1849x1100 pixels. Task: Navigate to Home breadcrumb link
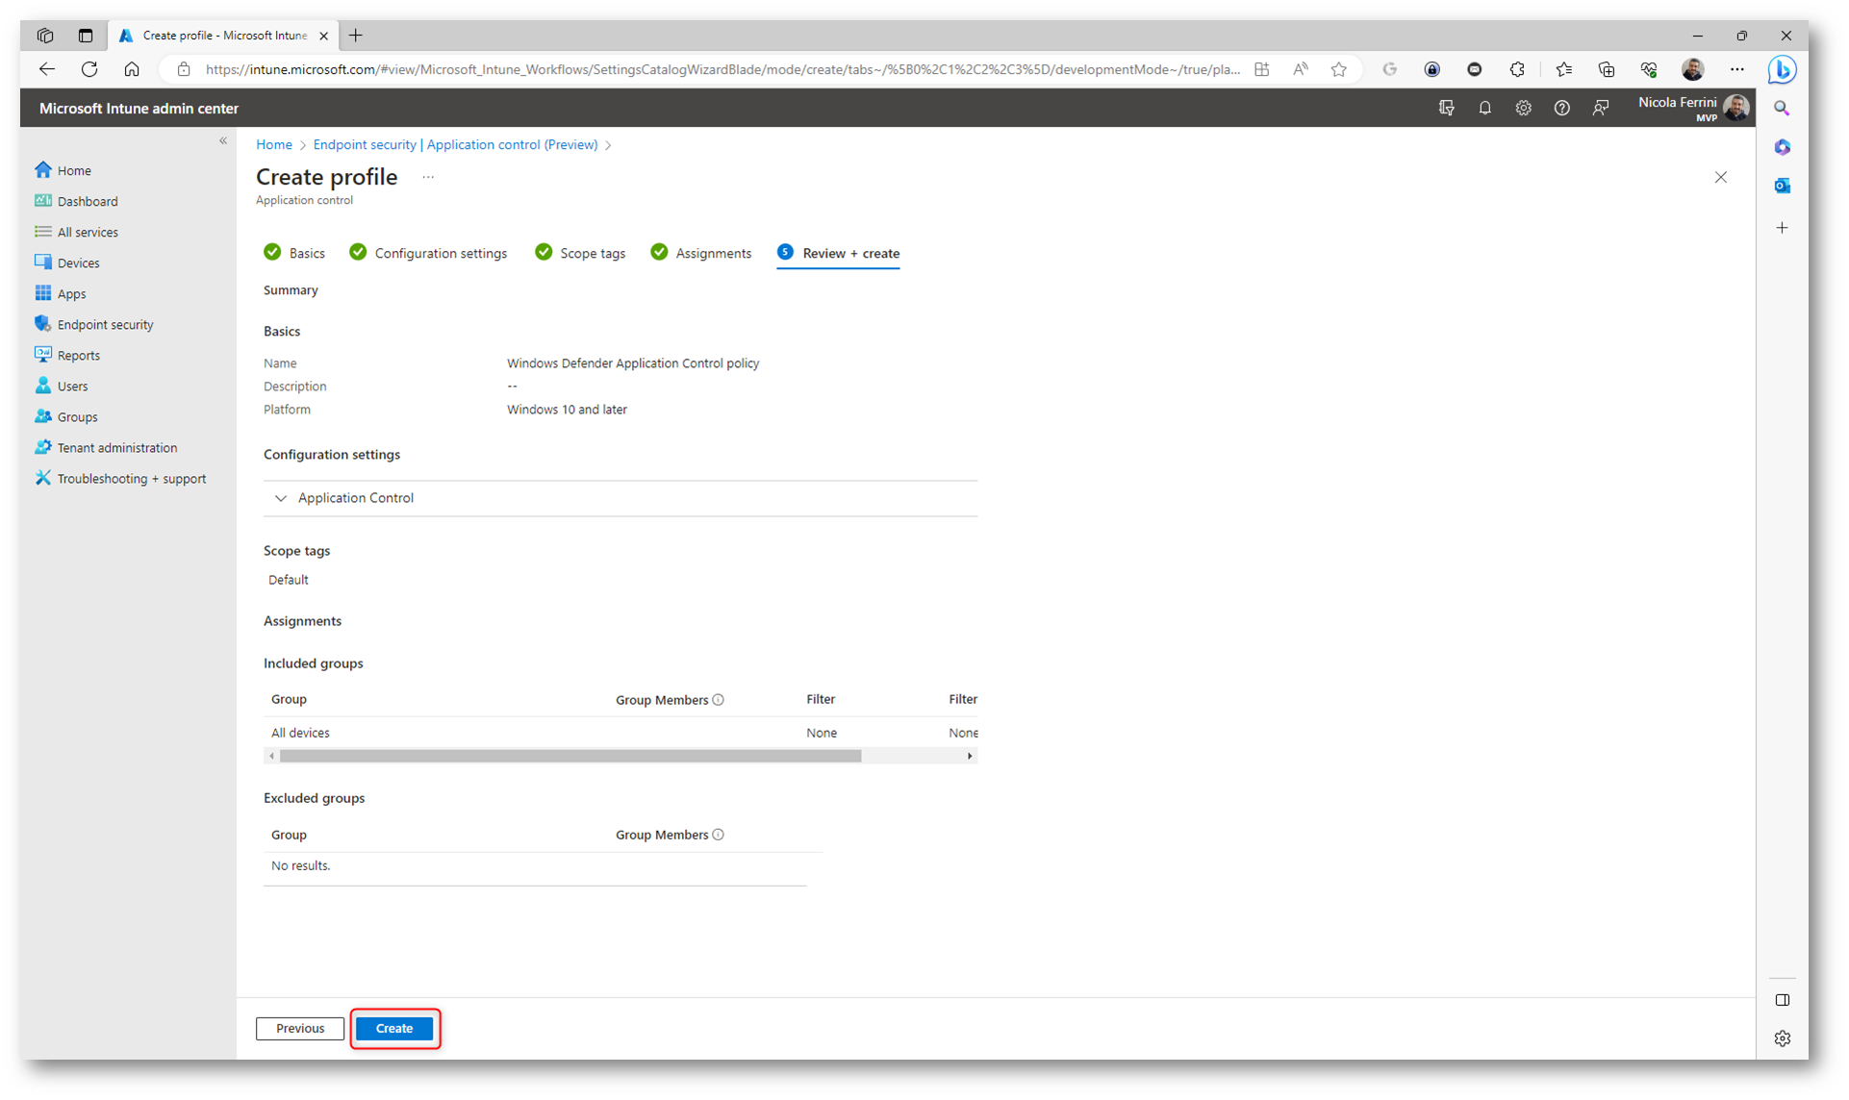(274, 144)
